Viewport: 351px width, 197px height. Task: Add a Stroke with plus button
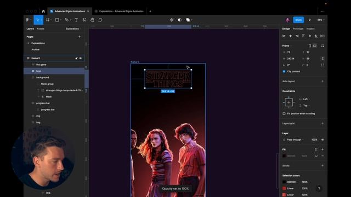tap(322, 166)
